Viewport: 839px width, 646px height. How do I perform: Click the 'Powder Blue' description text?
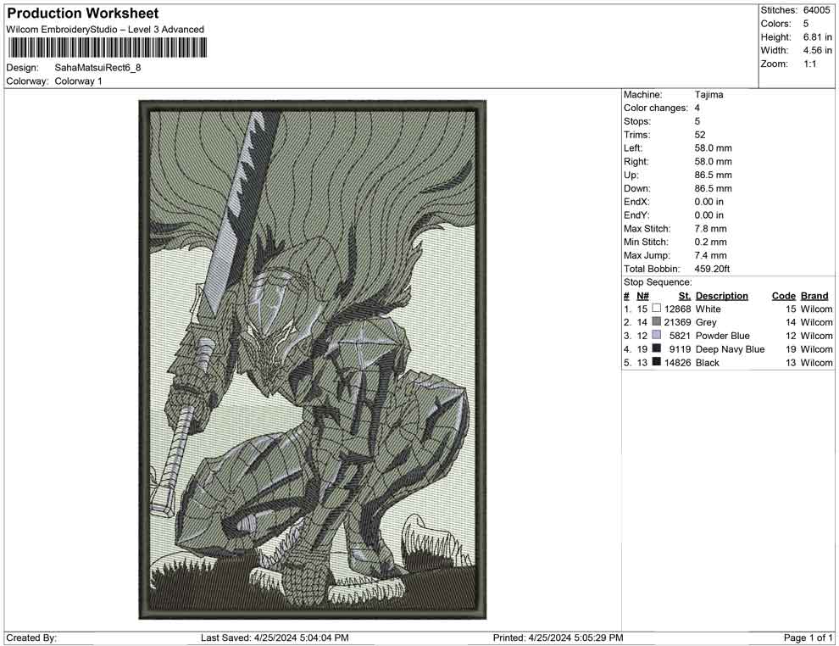[722, 336]
